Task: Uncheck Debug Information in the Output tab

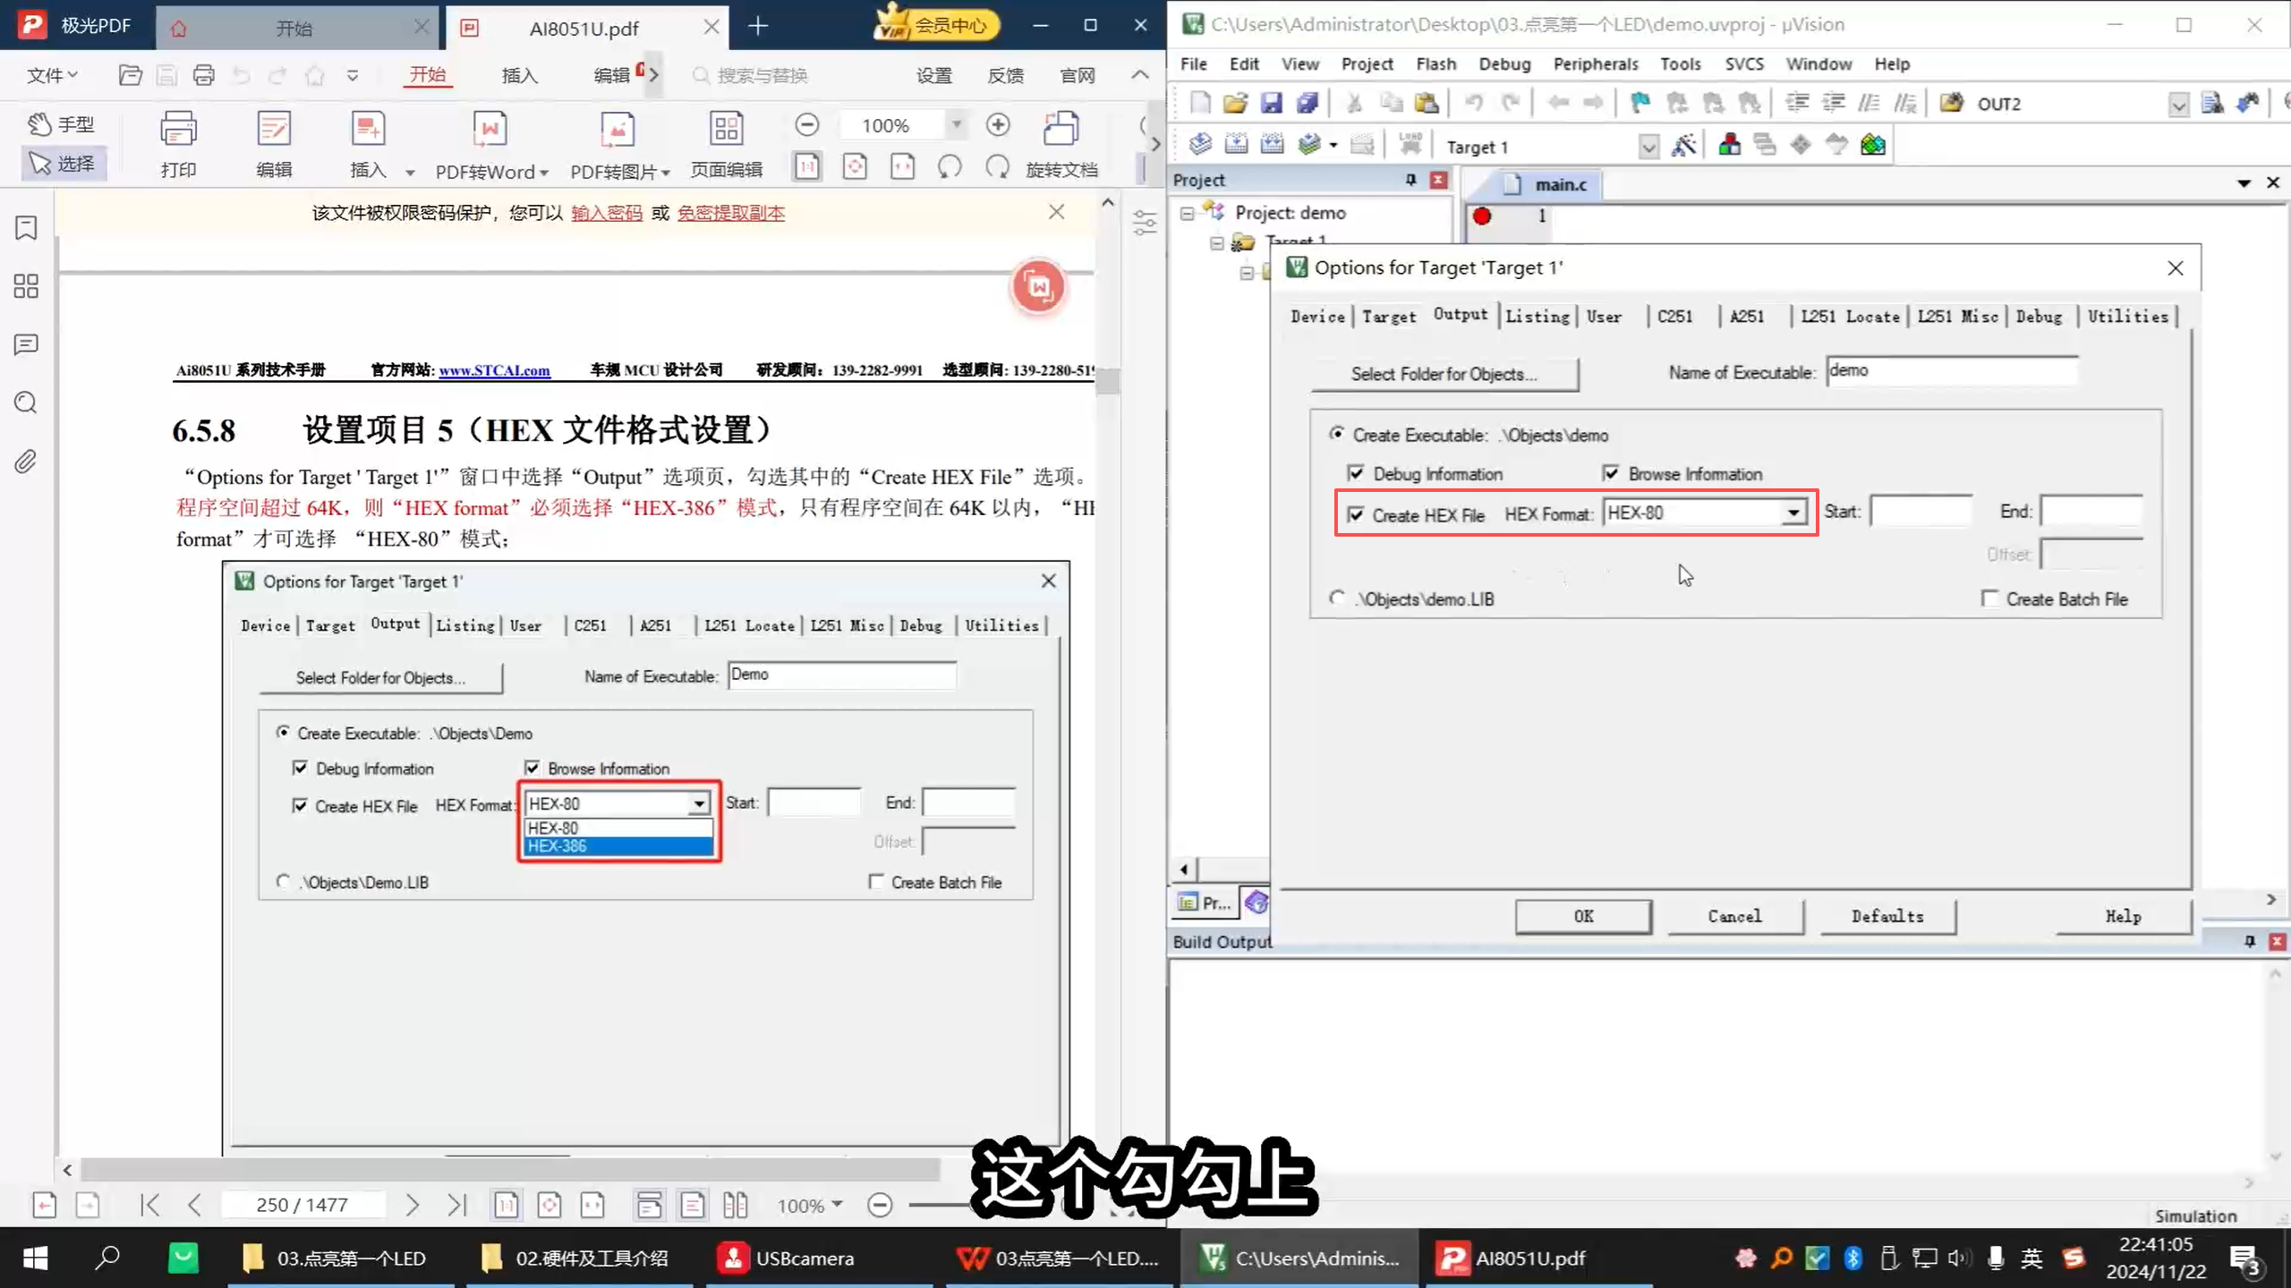Action: point(1357,473)
